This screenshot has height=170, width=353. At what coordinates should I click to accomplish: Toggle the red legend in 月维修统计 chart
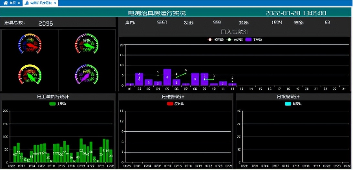[x=175, y=104]
